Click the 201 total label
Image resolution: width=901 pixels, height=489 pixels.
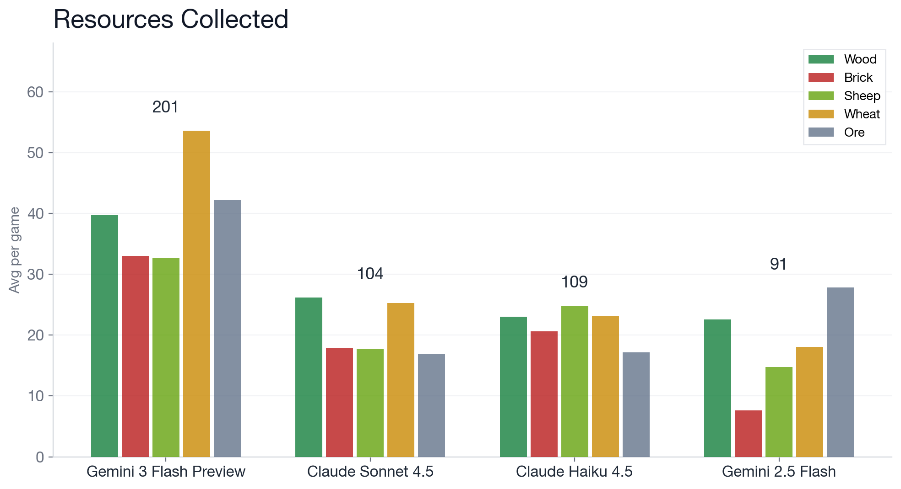coord(165,107)
